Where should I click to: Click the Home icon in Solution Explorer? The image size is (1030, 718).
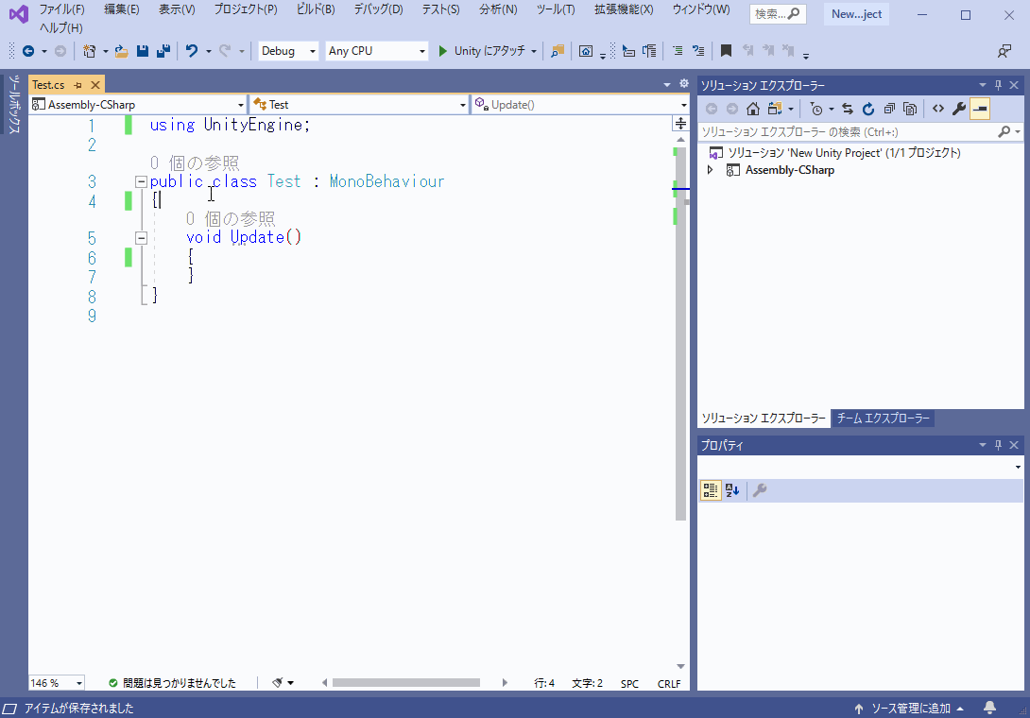click(753, 109)
